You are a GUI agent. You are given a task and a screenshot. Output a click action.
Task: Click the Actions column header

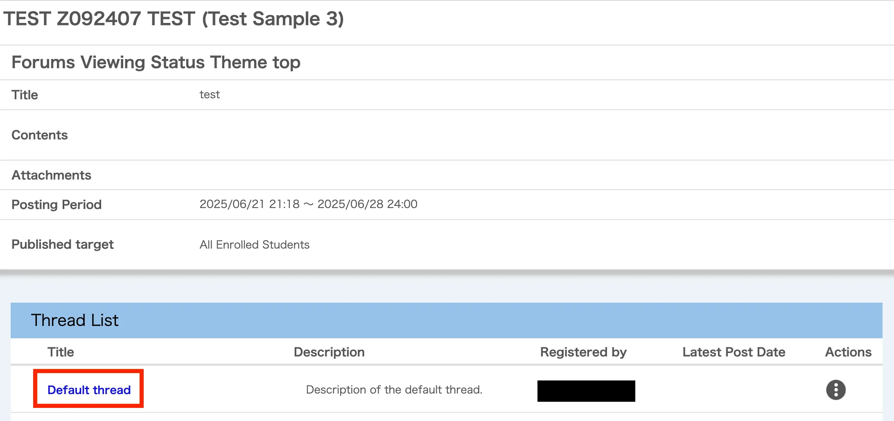[848, 352]
